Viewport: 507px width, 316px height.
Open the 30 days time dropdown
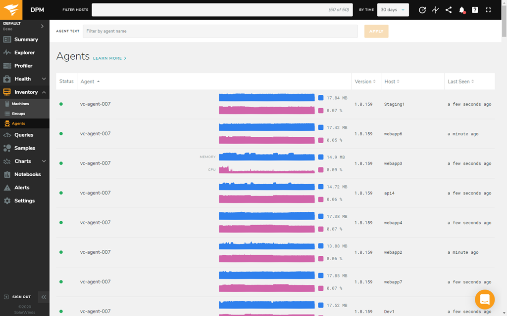click(x=393, y=10)
